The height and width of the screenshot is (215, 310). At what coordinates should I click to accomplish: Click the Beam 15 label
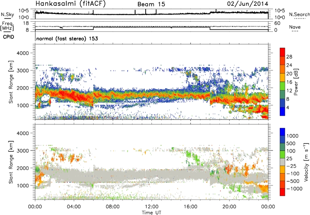pos(151,4)
